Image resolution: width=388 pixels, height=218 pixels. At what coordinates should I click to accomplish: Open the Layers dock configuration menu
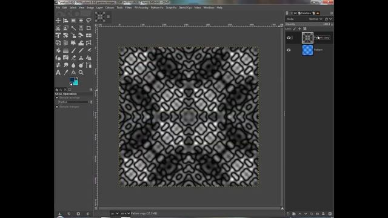tap(332, 13)
